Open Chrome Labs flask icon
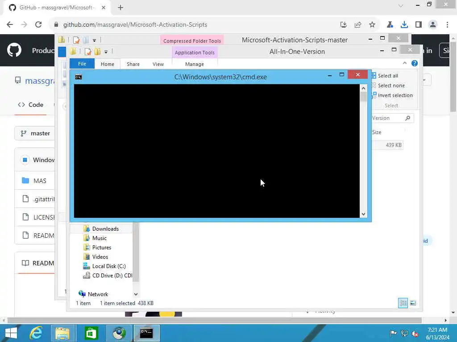The width and height of the screenshot is (457, 342). [x=390, y=25]
